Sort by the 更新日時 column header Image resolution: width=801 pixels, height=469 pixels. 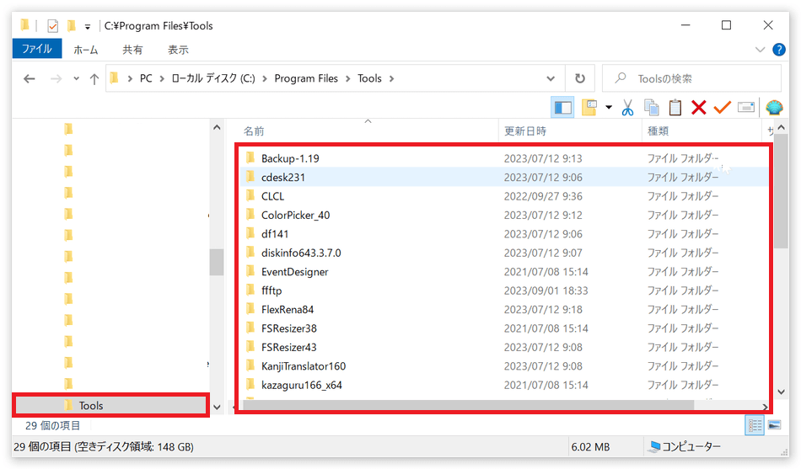pyautogui.click(x=525, y=131)
